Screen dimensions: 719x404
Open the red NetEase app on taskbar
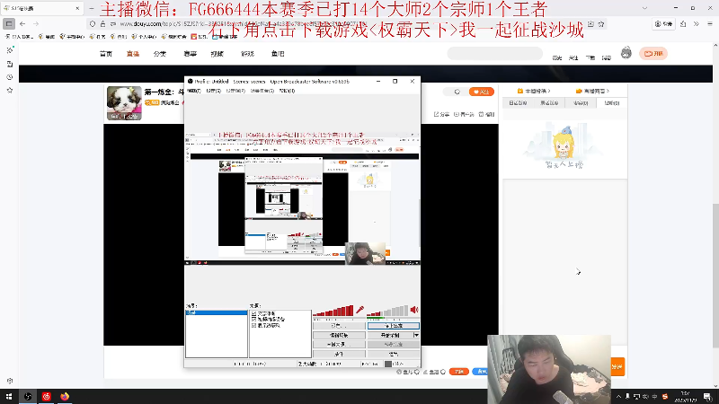[x=47, y=396]
